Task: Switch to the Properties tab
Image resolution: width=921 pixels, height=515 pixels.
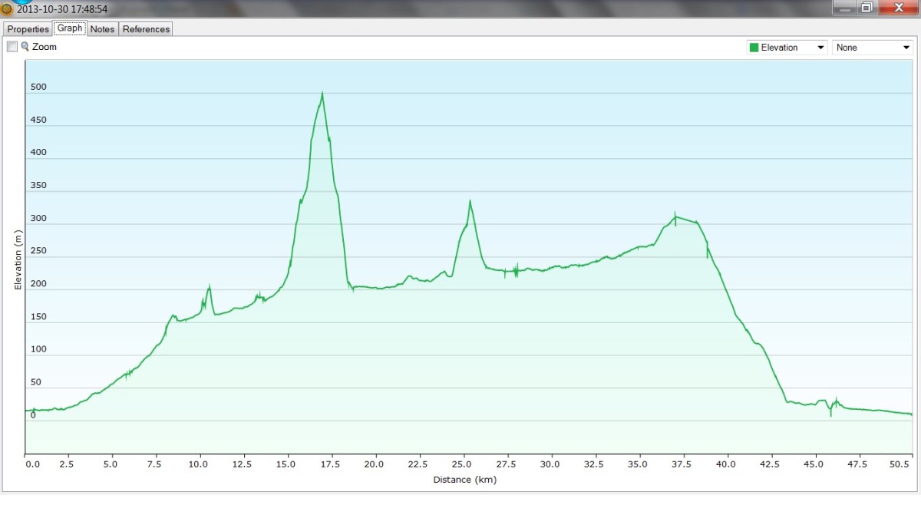Action: tap(28, 29)
